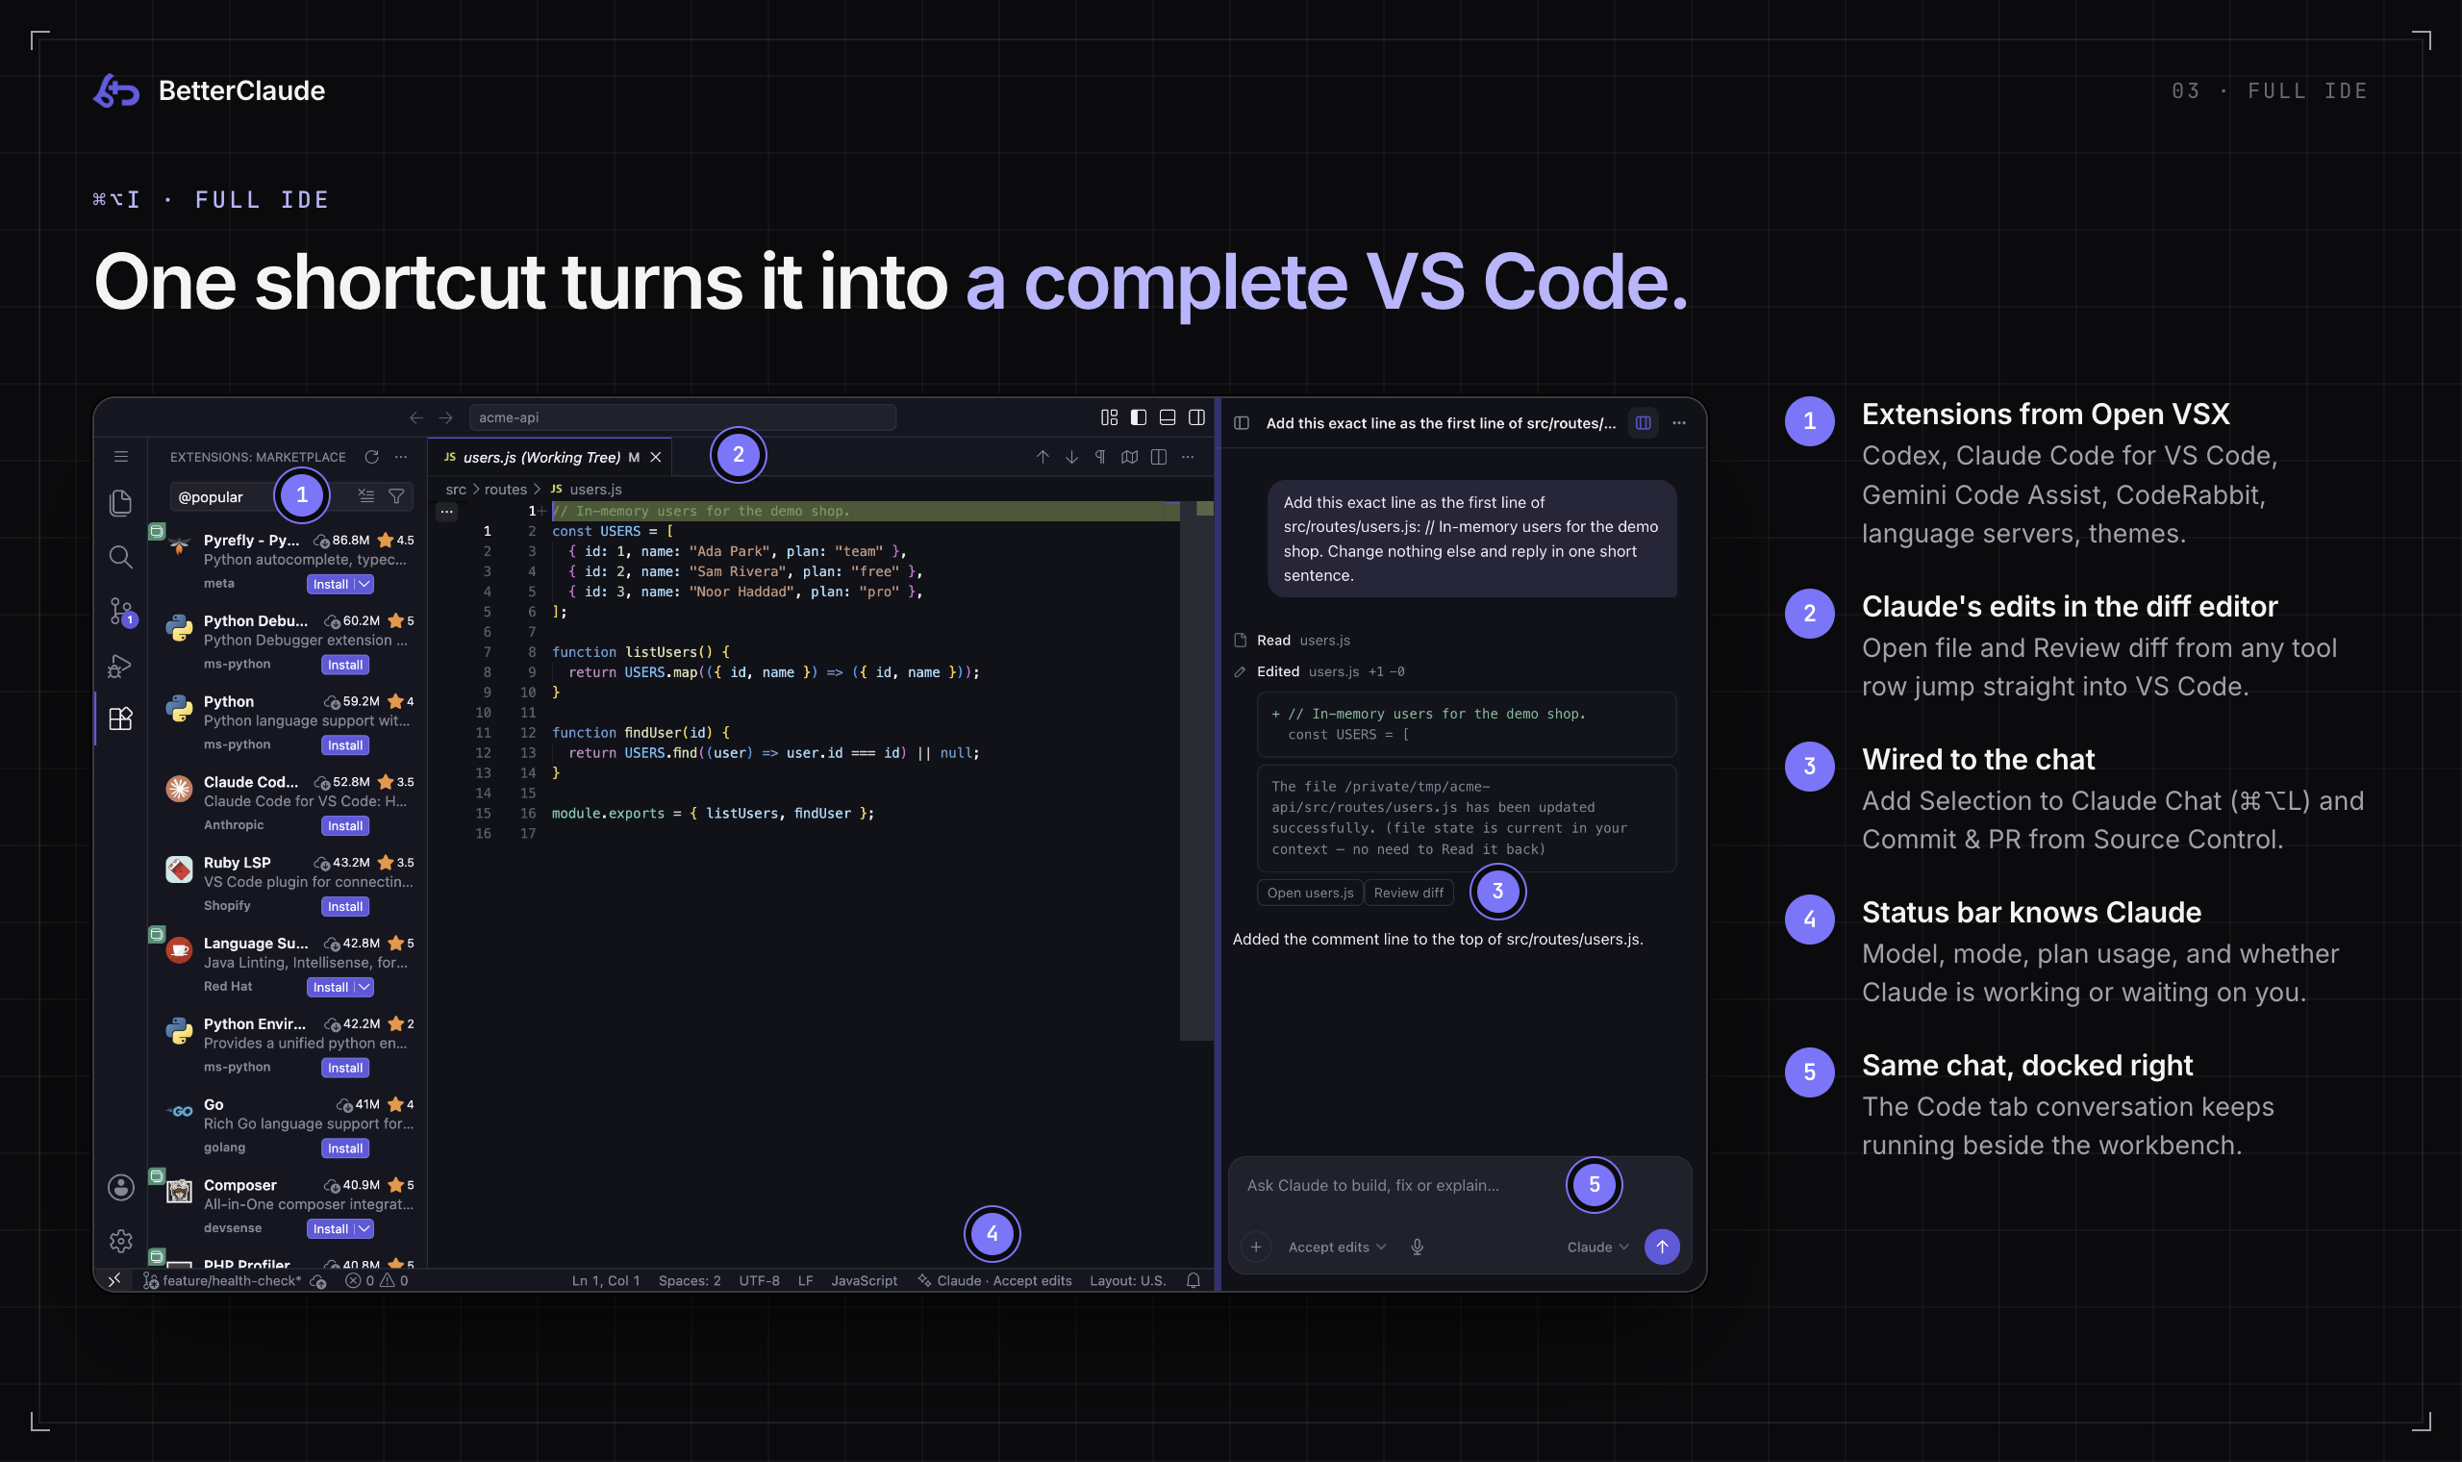Clear the extensions search results
2462x1462 pixels.
point(366,495)
